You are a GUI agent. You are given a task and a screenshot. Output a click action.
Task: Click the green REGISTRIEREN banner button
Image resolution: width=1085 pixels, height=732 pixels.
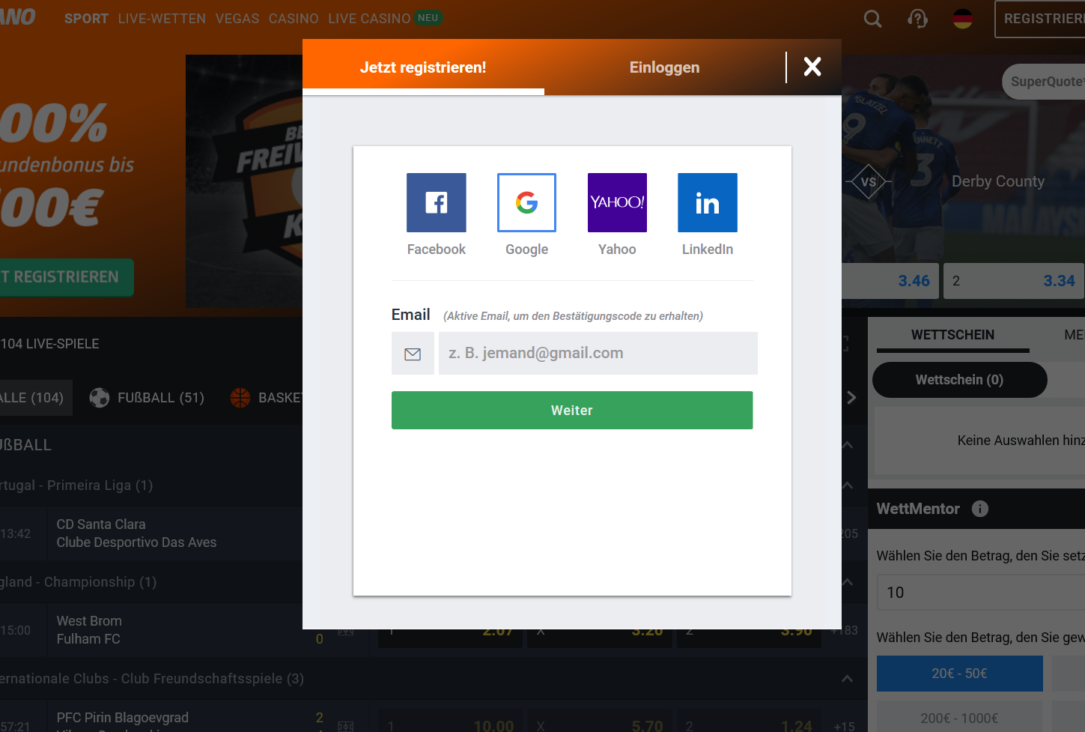click(67, 277)
